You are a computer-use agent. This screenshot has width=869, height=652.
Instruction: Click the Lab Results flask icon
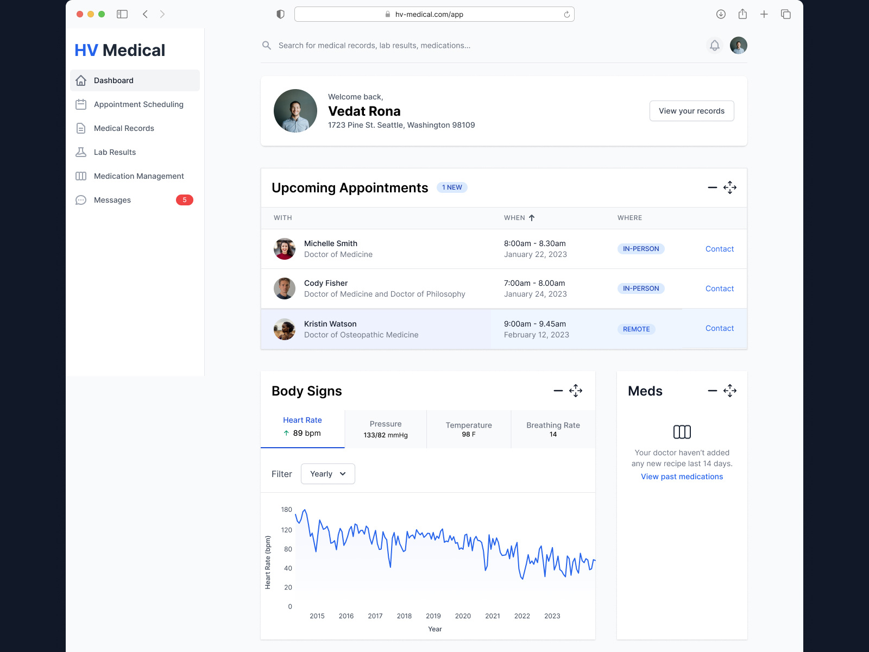[80, 152]
